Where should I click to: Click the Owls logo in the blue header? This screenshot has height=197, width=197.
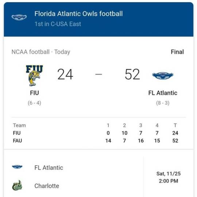coord(19,17)
